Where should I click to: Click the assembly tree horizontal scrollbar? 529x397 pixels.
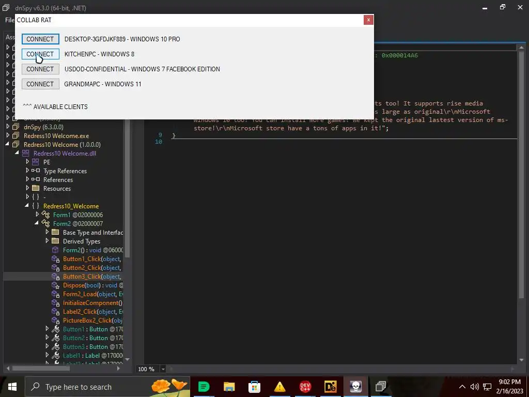pos(40,368)
